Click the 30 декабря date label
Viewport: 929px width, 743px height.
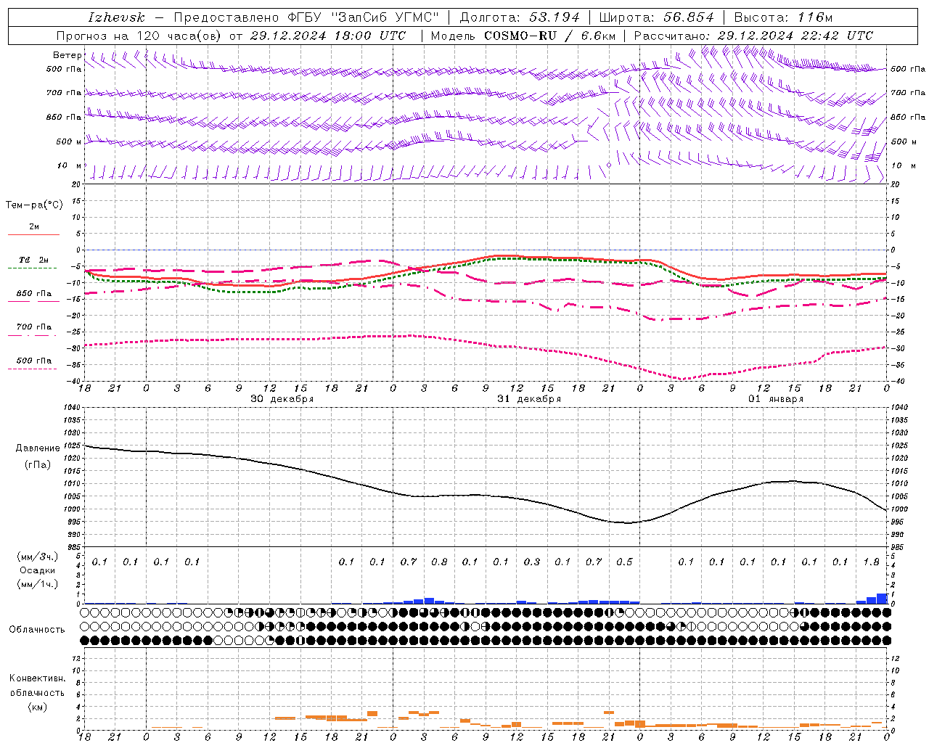click(282, 399)
